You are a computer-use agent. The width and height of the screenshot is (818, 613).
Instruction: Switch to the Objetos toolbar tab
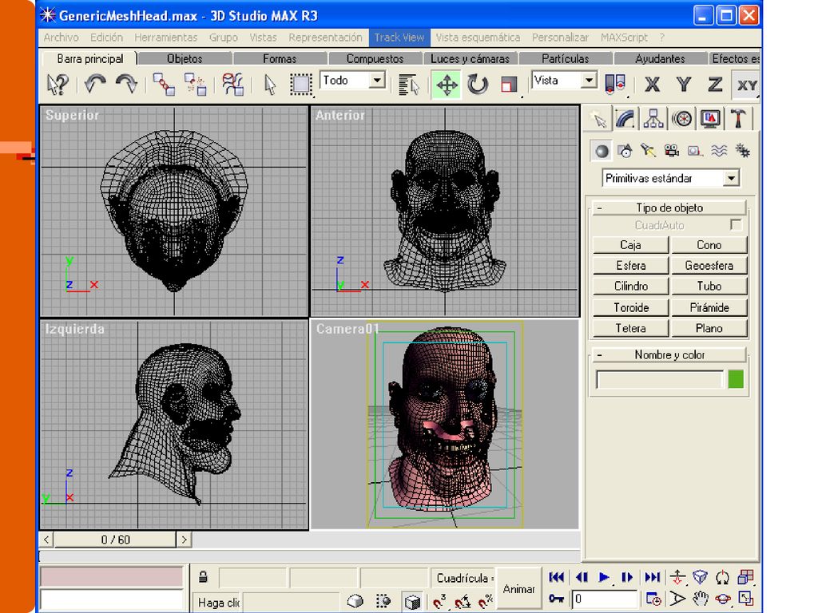[x=185, y=59]
